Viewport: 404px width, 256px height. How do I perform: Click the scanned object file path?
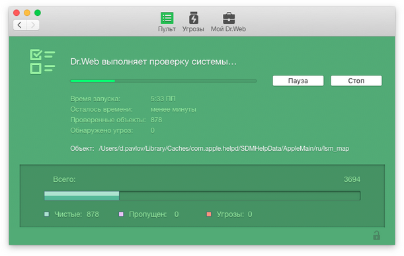click(224, 148)
